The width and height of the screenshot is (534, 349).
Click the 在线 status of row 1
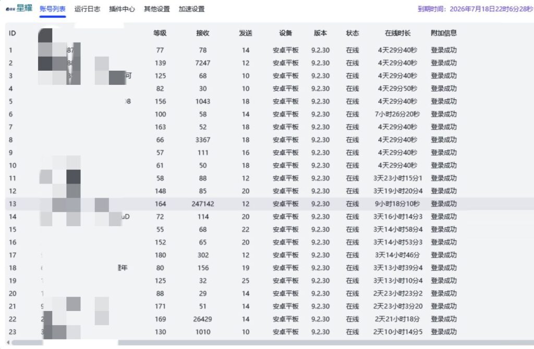tap(352, 50)
